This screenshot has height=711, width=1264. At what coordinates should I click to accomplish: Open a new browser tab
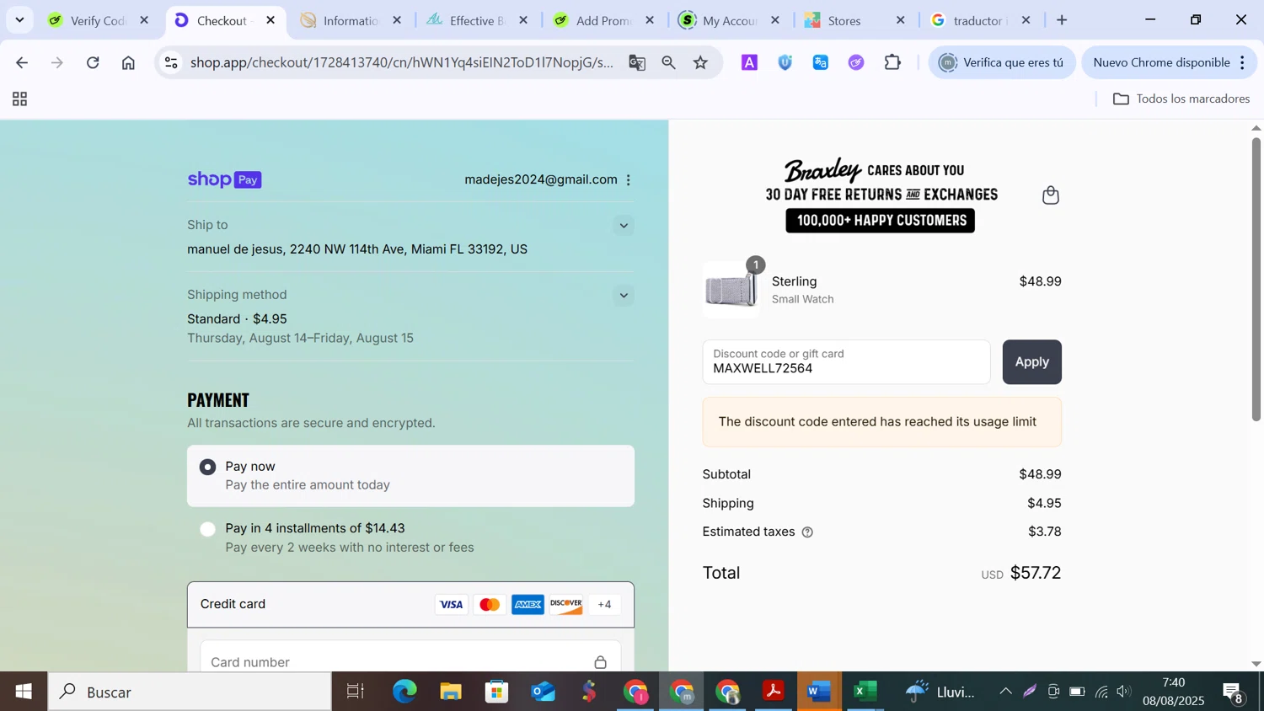[1062, 20]
